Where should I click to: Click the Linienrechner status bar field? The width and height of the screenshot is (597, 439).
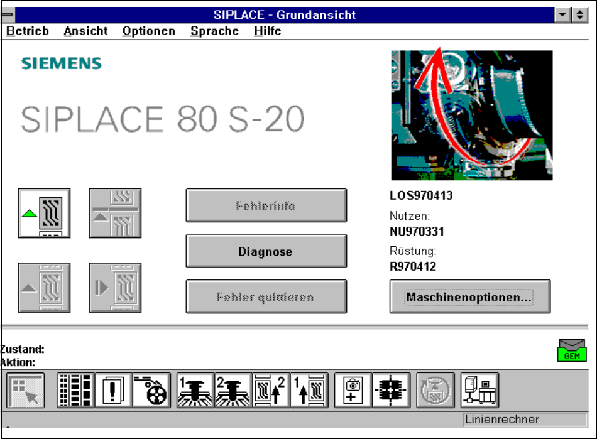[x=525, y=420]
